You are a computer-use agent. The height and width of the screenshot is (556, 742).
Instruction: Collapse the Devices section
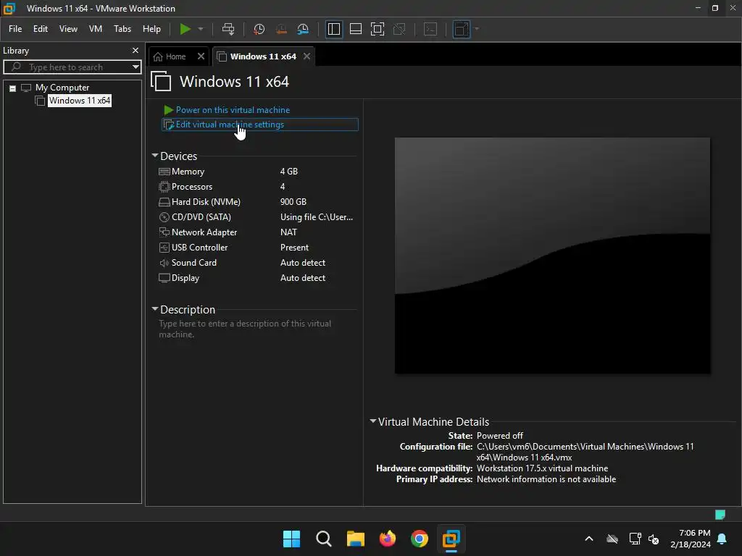[x=155, y=156]
